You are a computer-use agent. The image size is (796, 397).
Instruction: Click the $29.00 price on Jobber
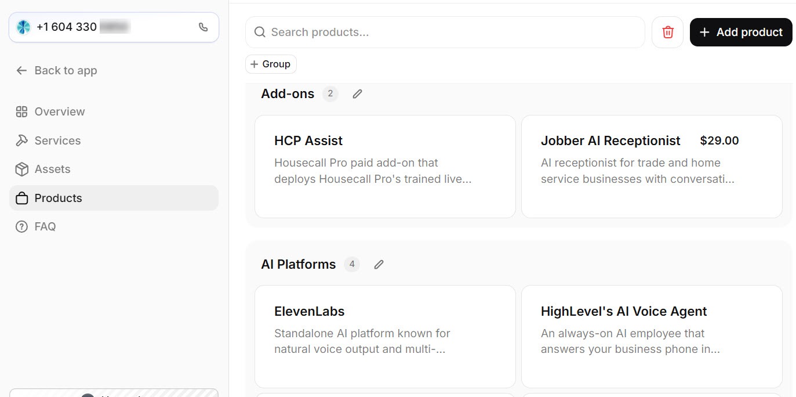pos(719,140)
